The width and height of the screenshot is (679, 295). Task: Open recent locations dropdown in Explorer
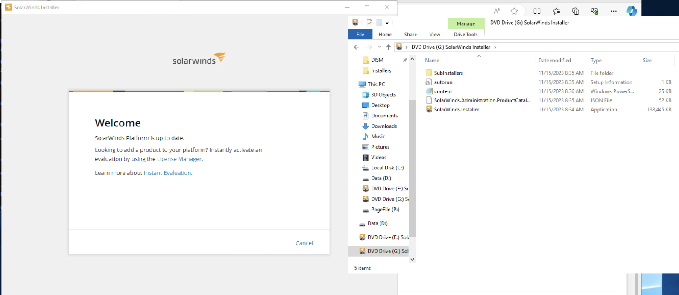tap(379, 47)
